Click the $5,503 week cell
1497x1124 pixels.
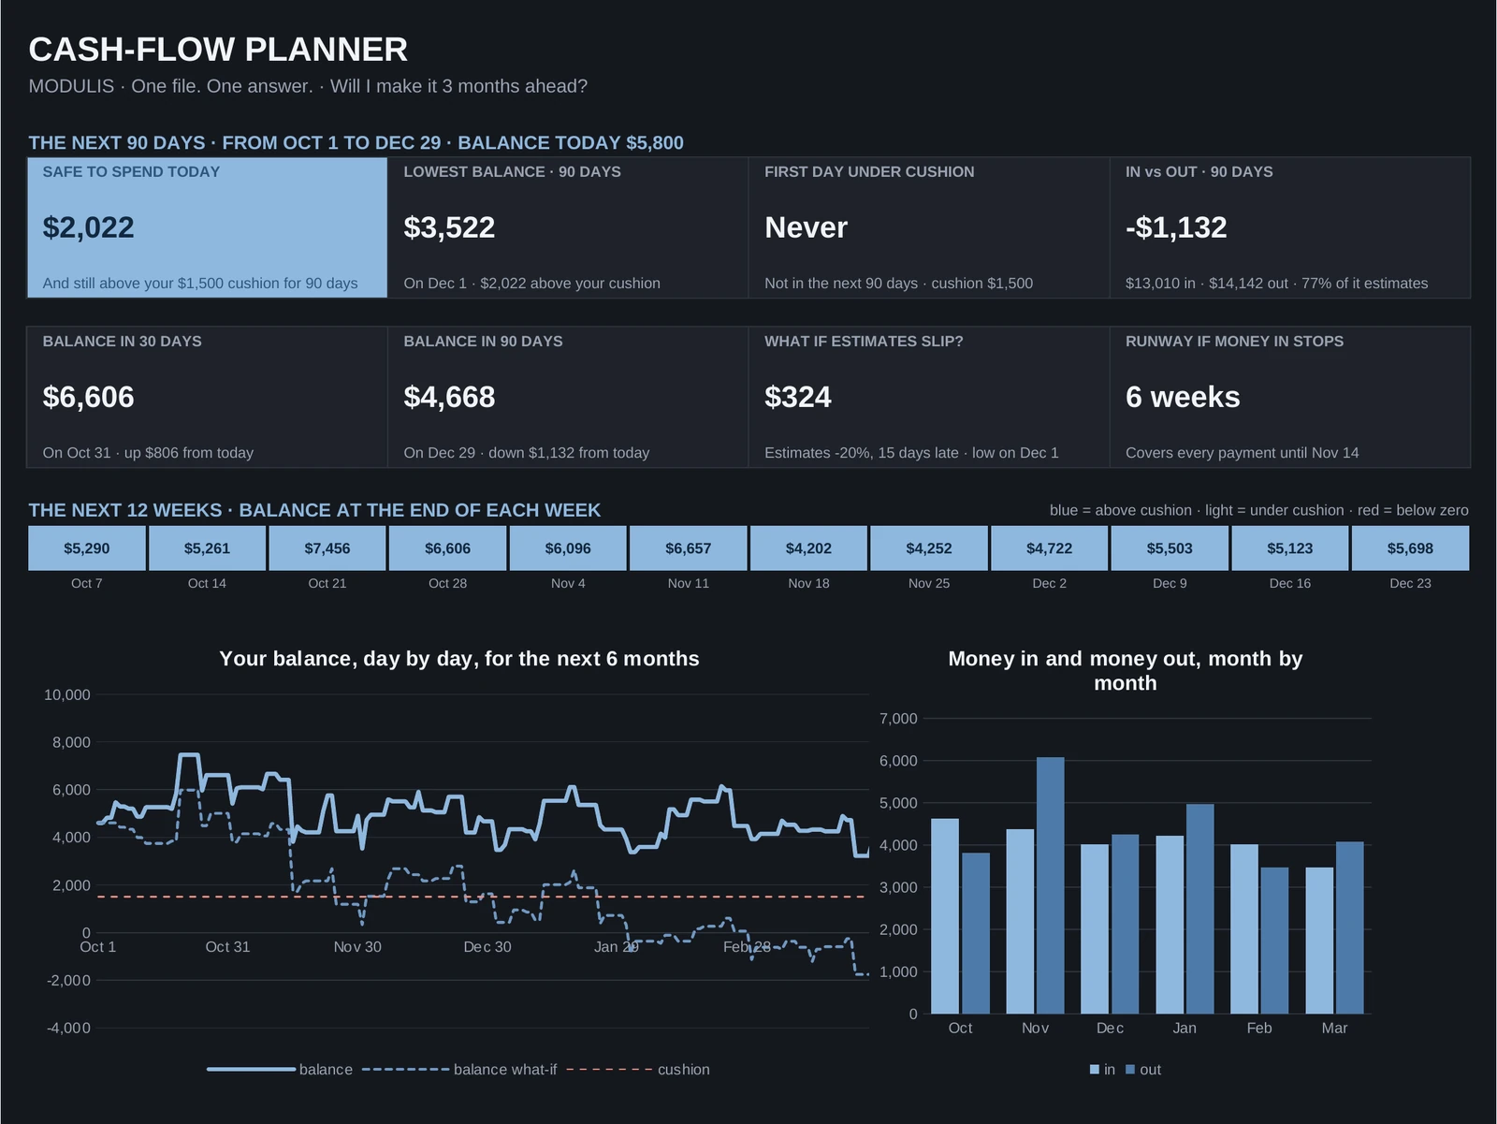point(1170,548)
